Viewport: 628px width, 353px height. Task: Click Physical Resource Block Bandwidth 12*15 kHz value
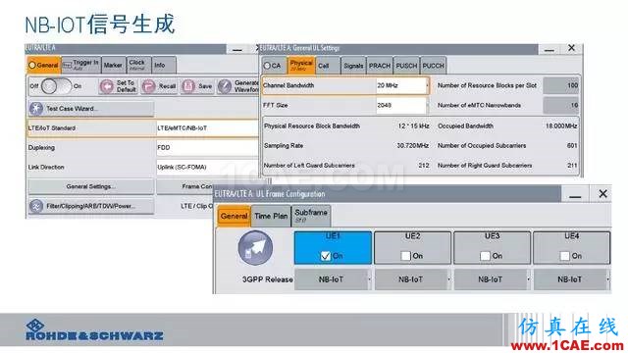tap(413, 126)
